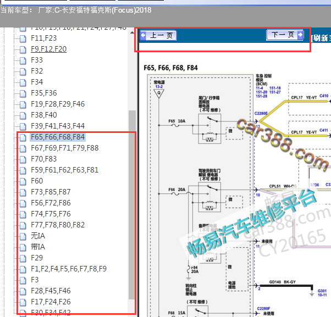331x317 pixels.
Task: Open the F59,F61,F62,F63,F81 entry
Action: point(64,170)
